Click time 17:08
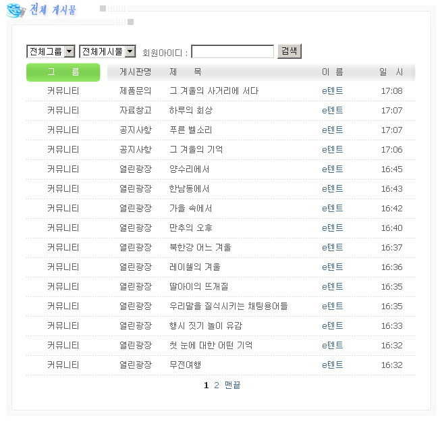Screen dimensions: 442x424 pos(392,91)
